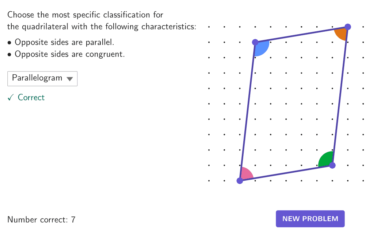Click the top-left vertex of the parallelogram
The height and width of the screenshot is (235, 377).
pyautogui.click(x=255, y=42)
